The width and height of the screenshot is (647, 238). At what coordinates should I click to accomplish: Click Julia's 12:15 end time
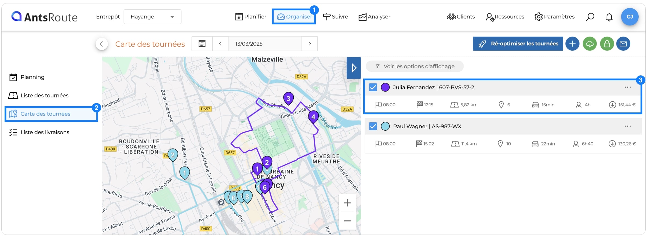point(428,105)
